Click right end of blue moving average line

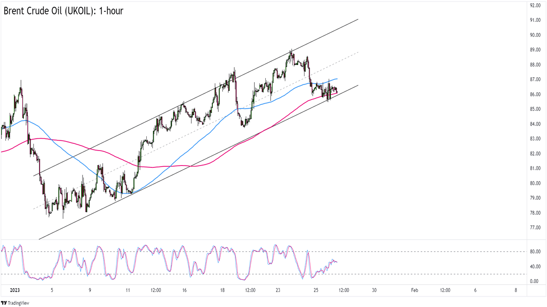[x=337, y=79]
